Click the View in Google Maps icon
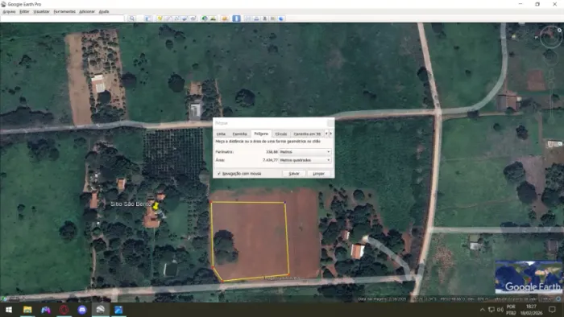564x317 pixels. [272, 19]
